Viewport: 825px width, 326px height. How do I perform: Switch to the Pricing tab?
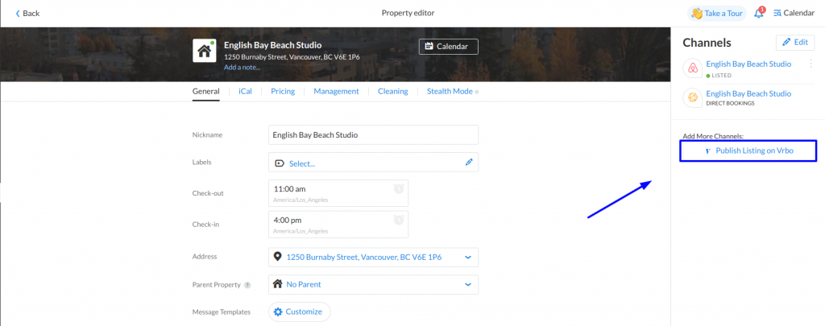(x=283, y=91)
